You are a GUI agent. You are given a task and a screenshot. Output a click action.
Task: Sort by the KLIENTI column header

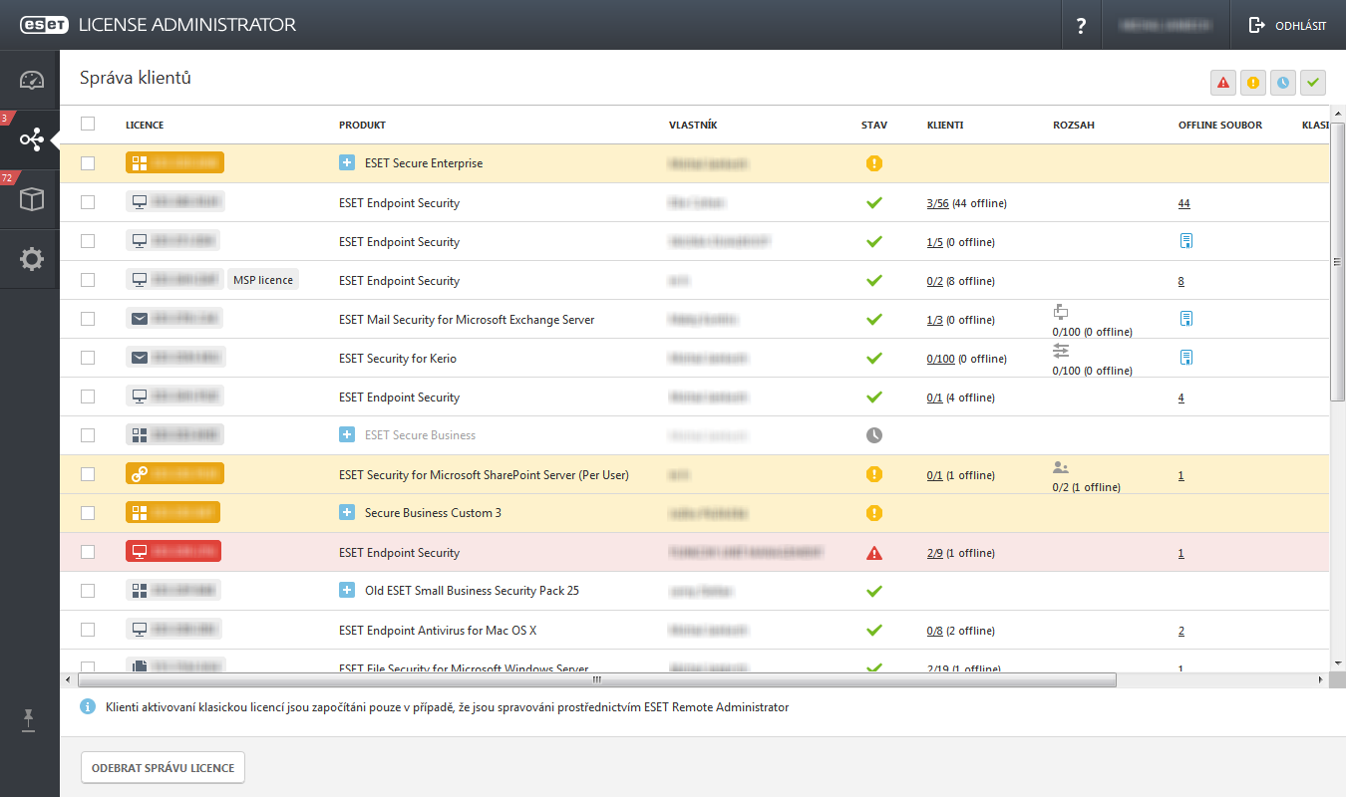(945, 125)
